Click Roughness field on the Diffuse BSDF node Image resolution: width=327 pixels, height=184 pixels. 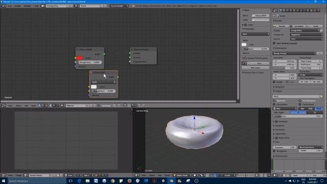[90, 62]
